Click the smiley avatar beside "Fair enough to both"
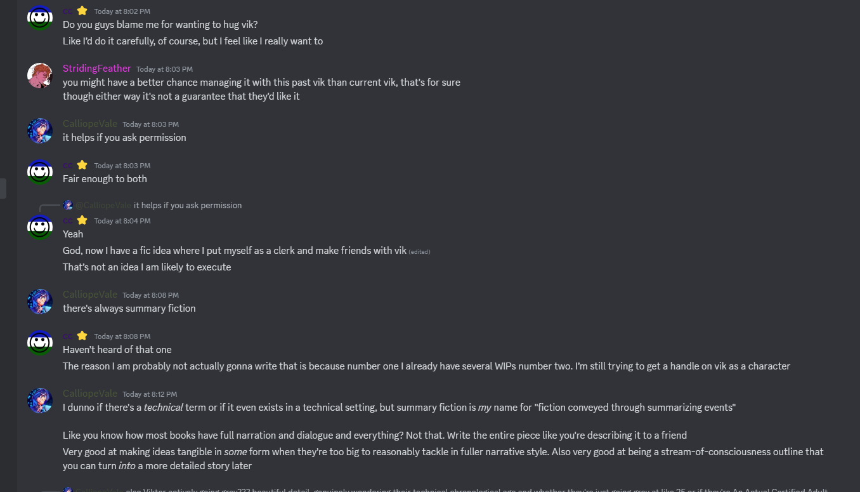Screen dimensions: 860x492 pos(40,171)
